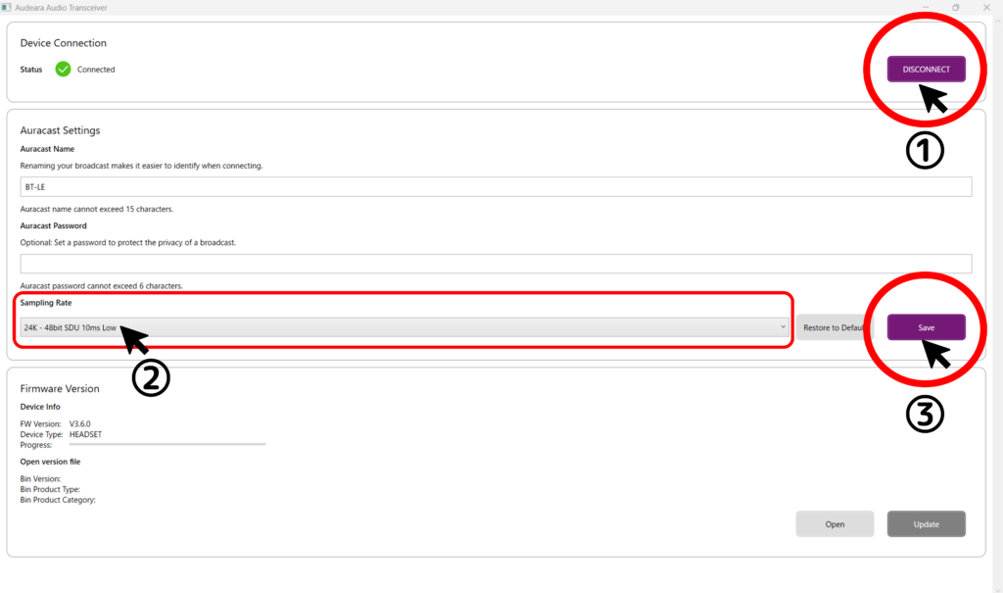
Task: Click the Bin Version label
Action: click(x=40, y=478)
